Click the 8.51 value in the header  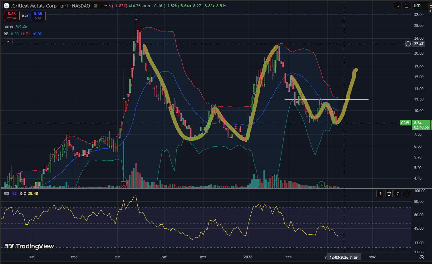click(x=220, y=6)
